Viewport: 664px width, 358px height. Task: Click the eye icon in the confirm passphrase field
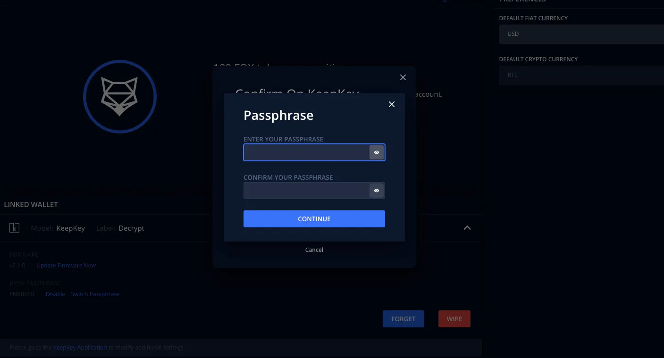[376, 190]
